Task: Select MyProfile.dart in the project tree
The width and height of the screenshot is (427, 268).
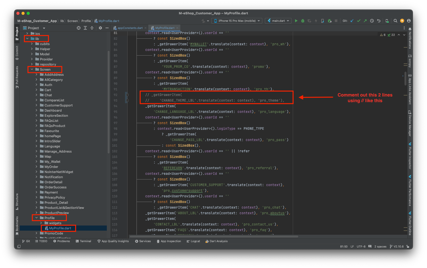Action: (x=60, y=228)
